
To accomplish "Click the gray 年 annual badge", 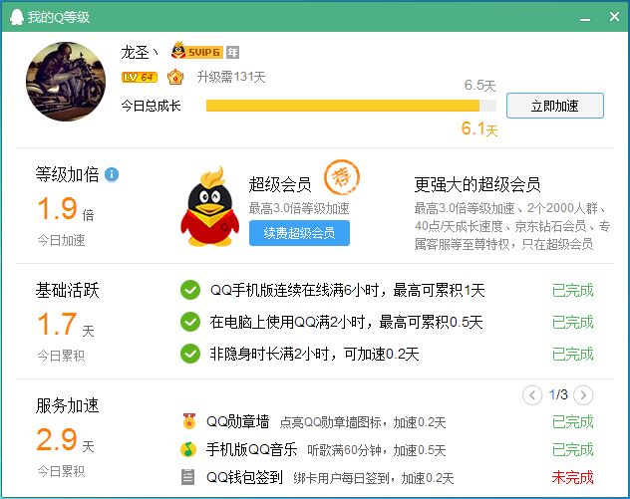I will click(x=232, y=52).
